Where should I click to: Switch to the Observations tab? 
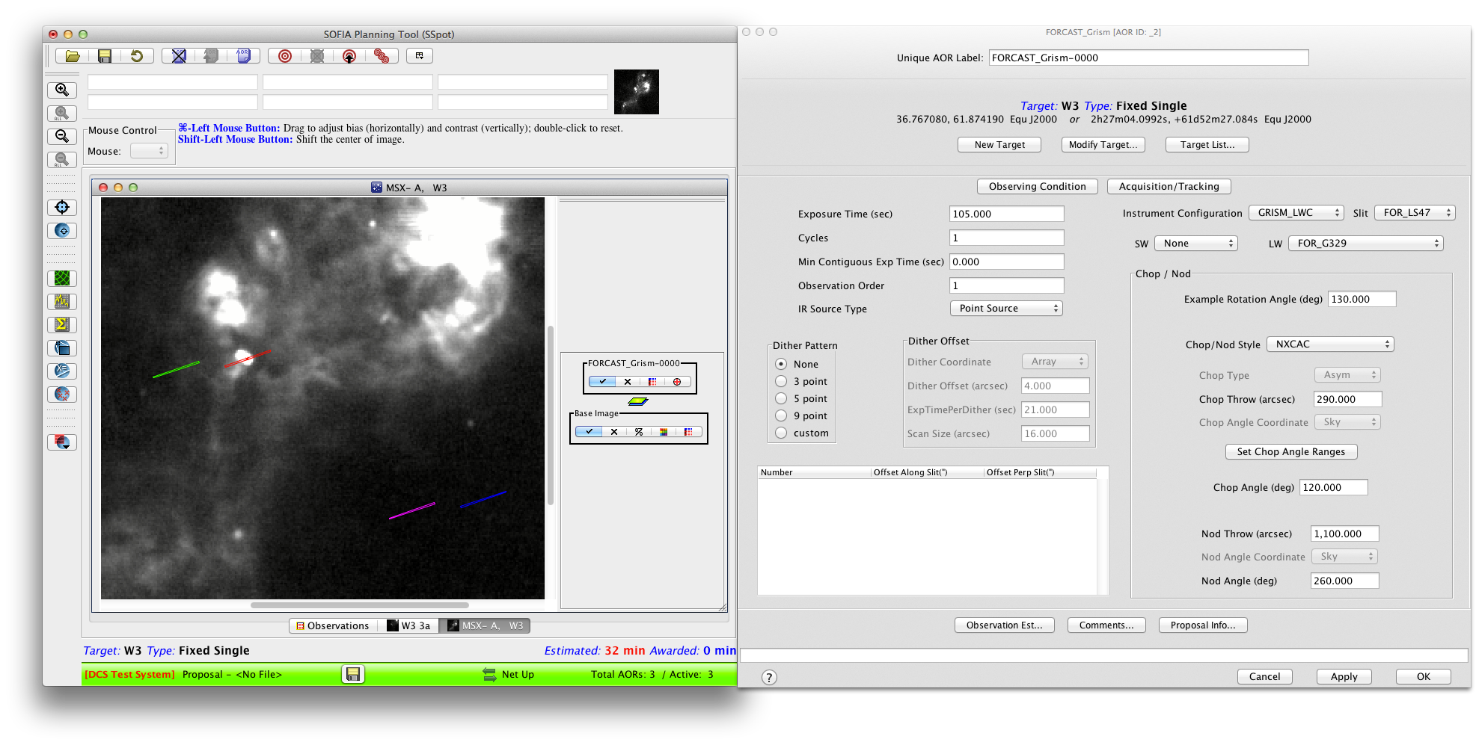(332, 626)
